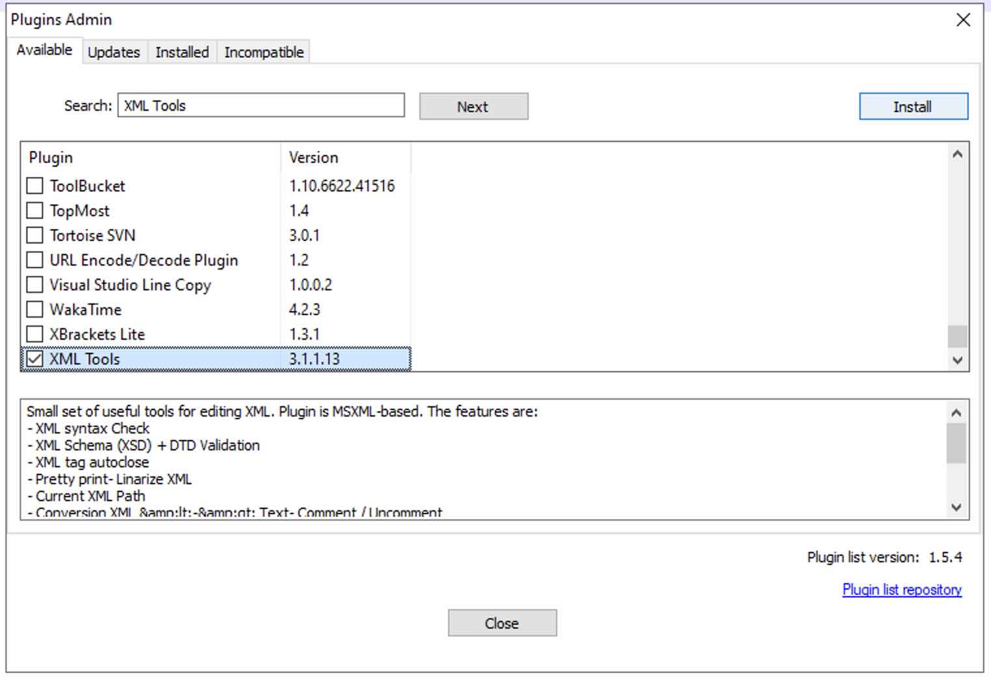
Task: Switch to the Updates tab
Action: 114,52
